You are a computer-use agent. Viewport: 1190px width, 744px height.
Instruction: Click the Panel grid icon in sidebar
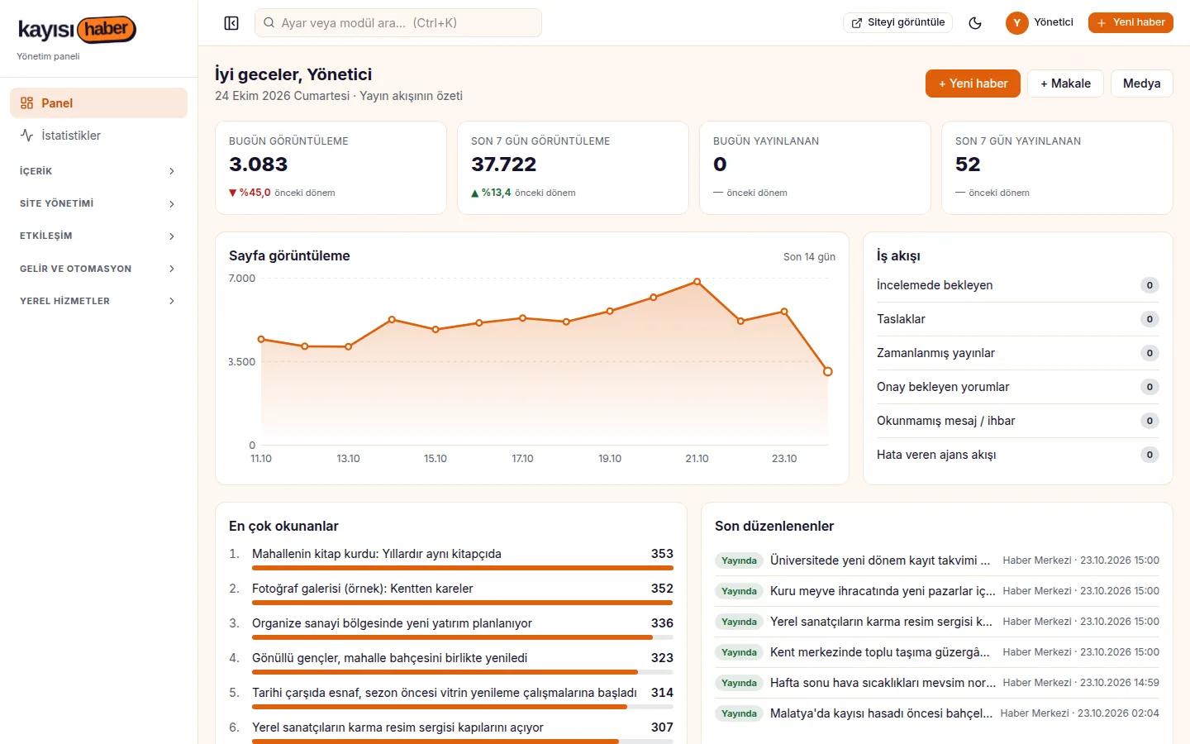point(27,103)
